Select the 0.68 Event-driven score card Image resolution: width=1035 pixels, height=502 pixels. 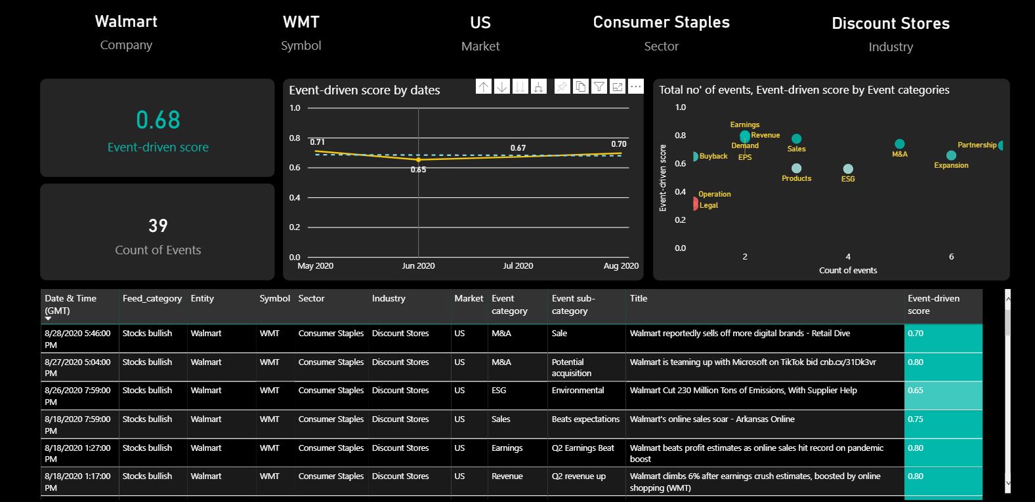click(x=158, y=128)
